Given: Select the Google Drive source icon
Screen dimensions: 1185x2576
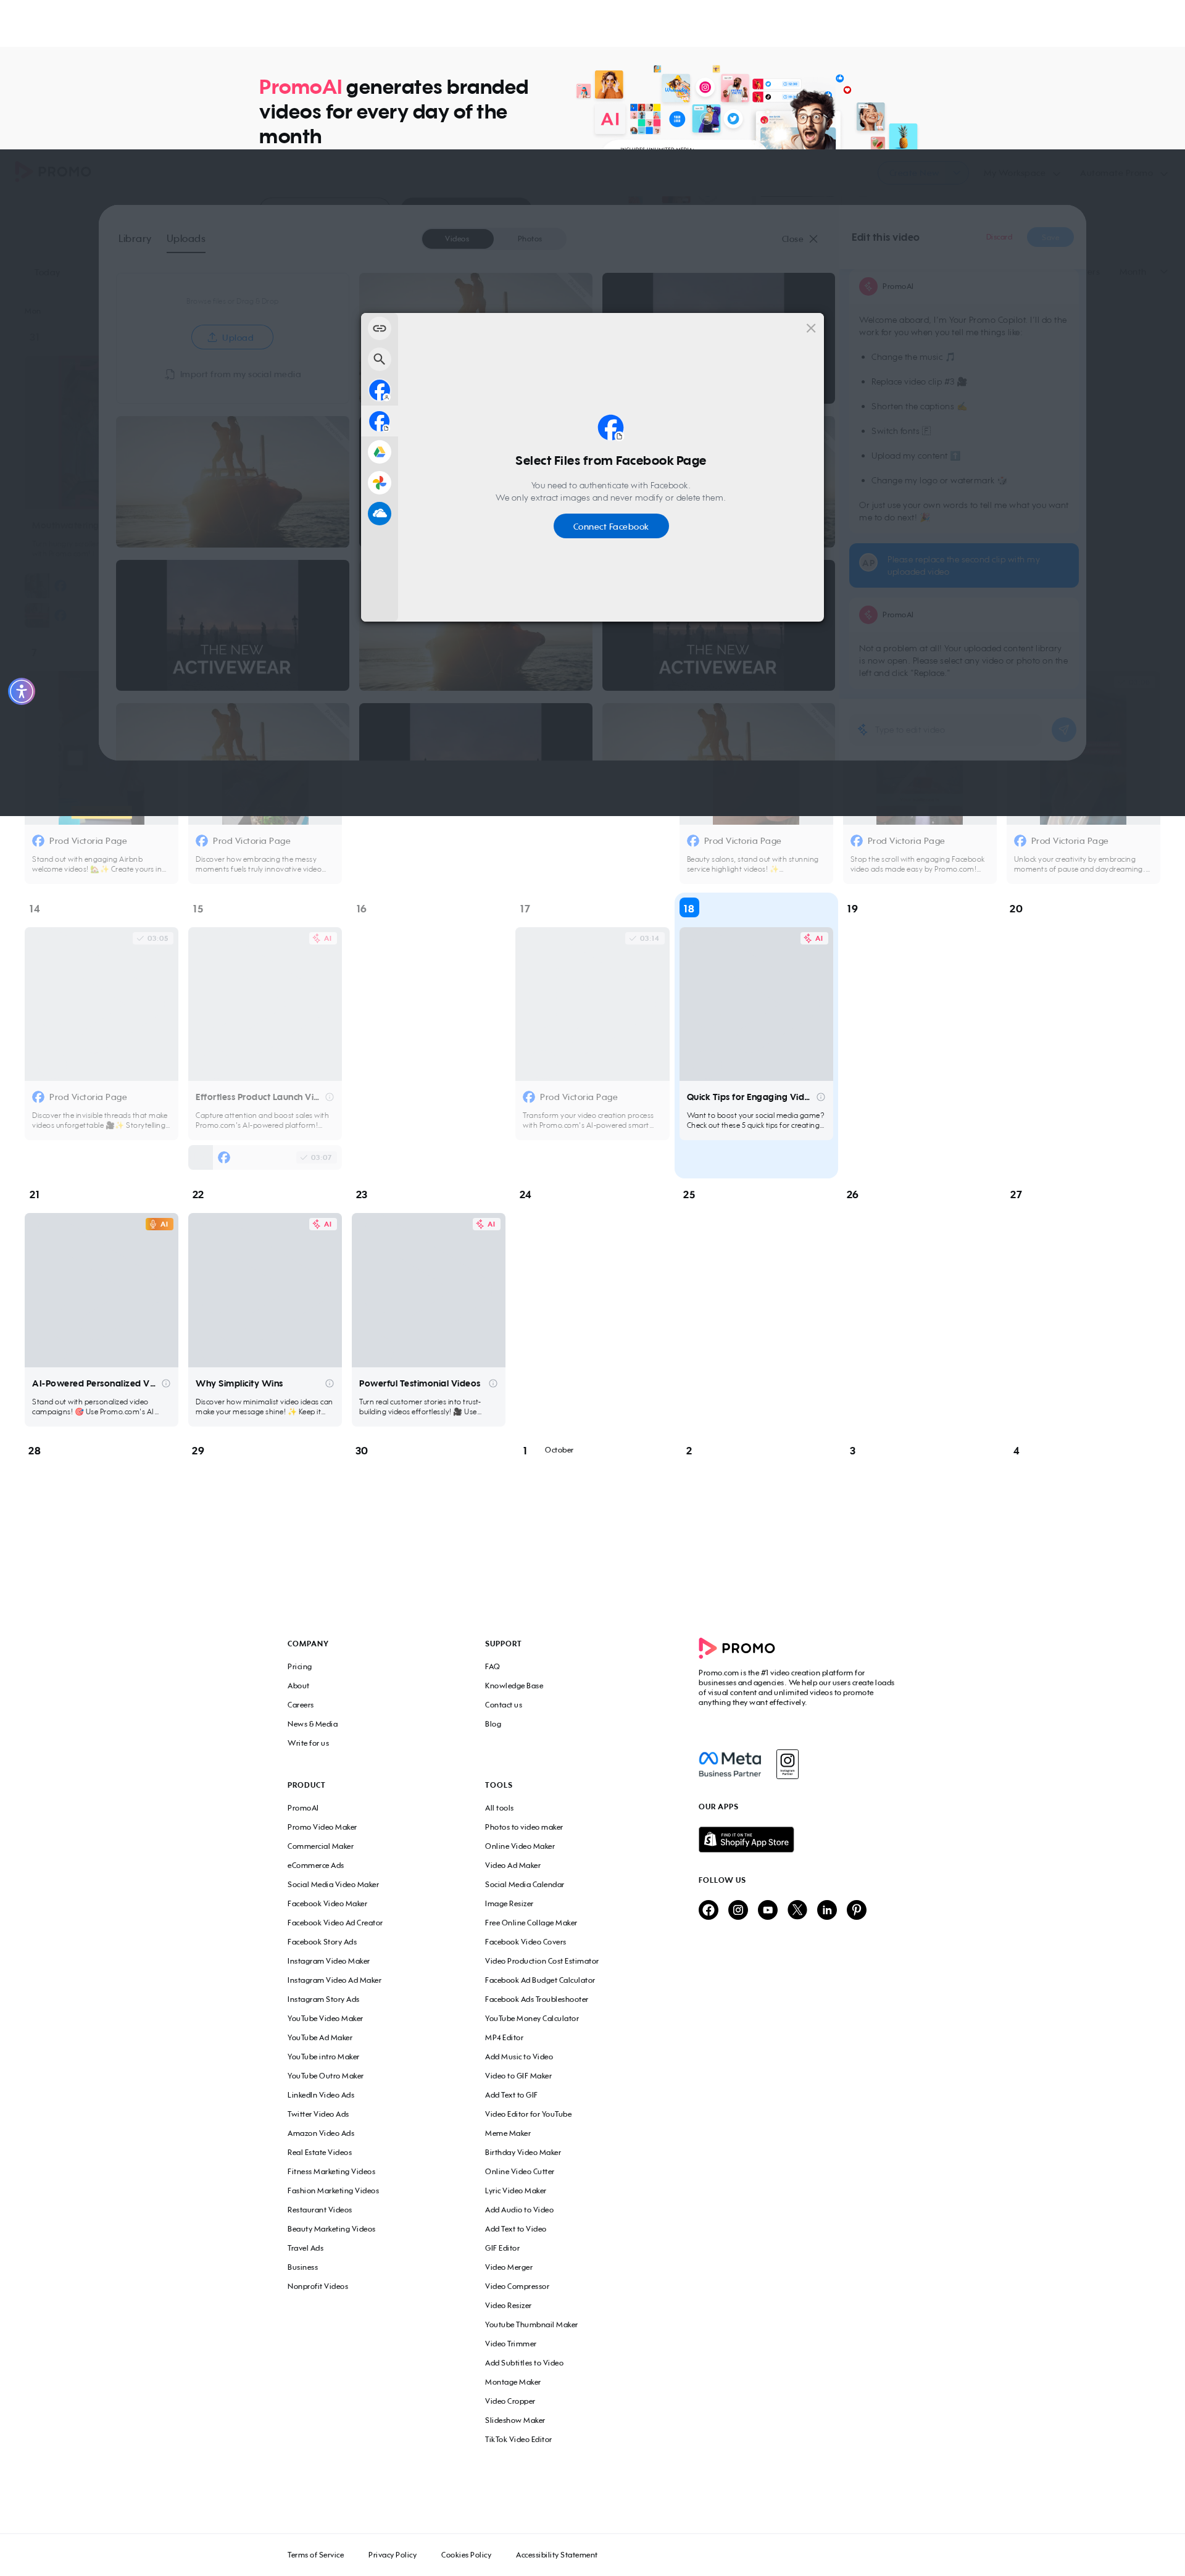Looking at the screenshot, I should tap(379, 452).
